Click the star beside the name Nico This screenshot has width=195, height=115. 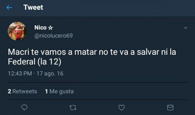click(x=50, y=28)
